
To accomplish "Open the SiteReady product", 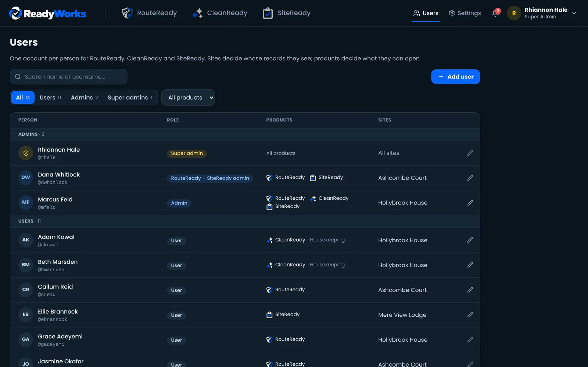I will tap(287, 13).
